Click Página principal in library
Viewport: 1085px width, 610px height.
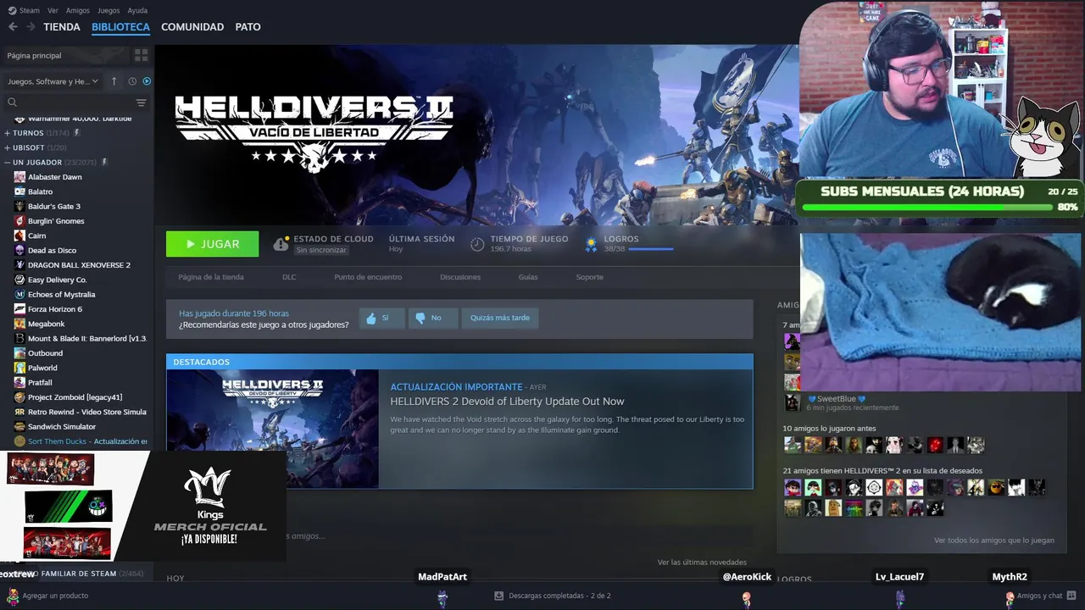pyautogui.click(x=34, y=56)
